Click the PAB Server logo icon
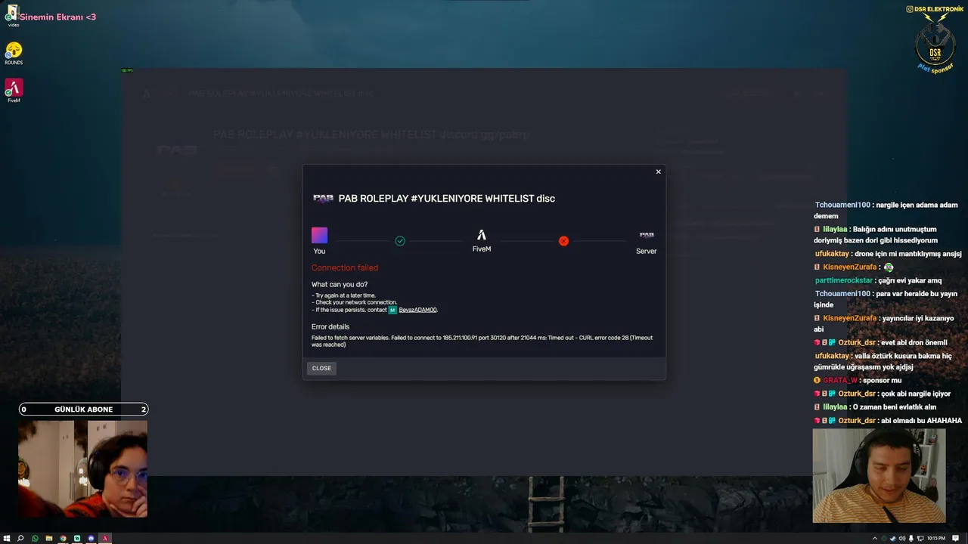 pyautogui.click(x=647, y=235)
